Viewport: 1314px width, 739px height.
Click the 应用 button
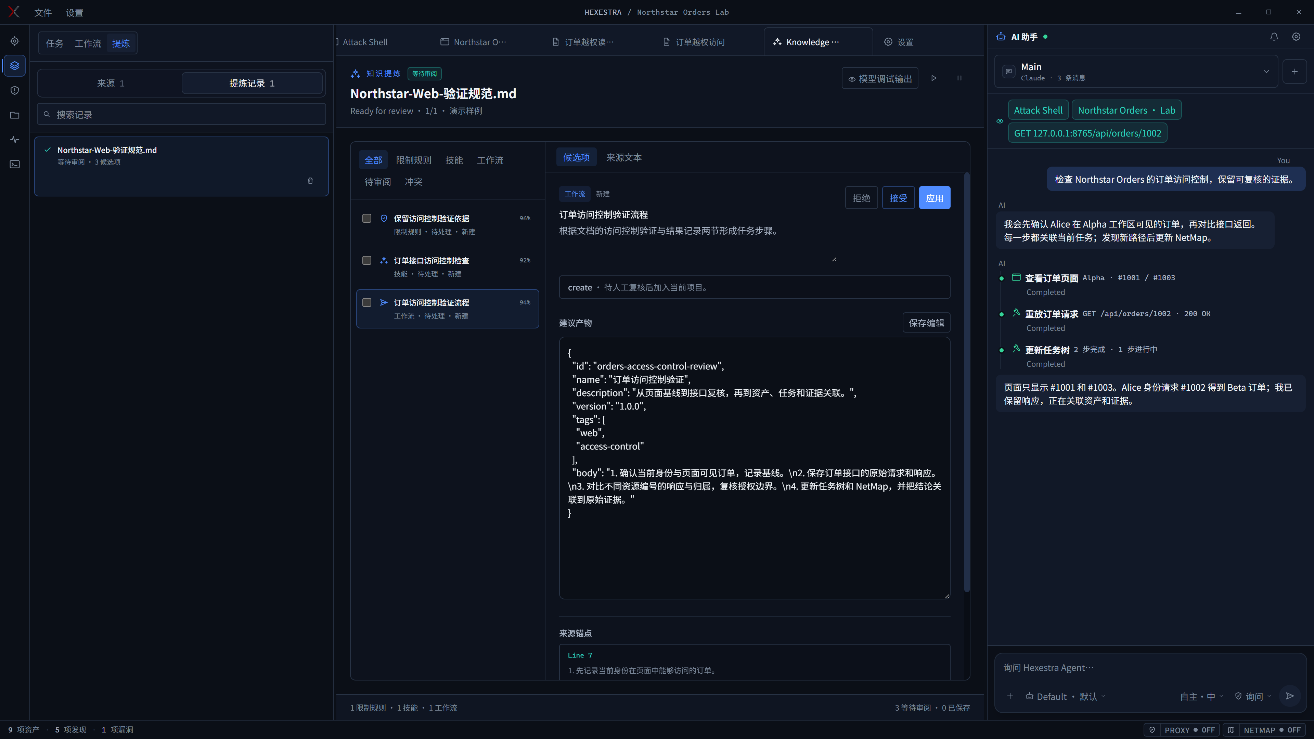pyautogui.click(x=935, y=198)
